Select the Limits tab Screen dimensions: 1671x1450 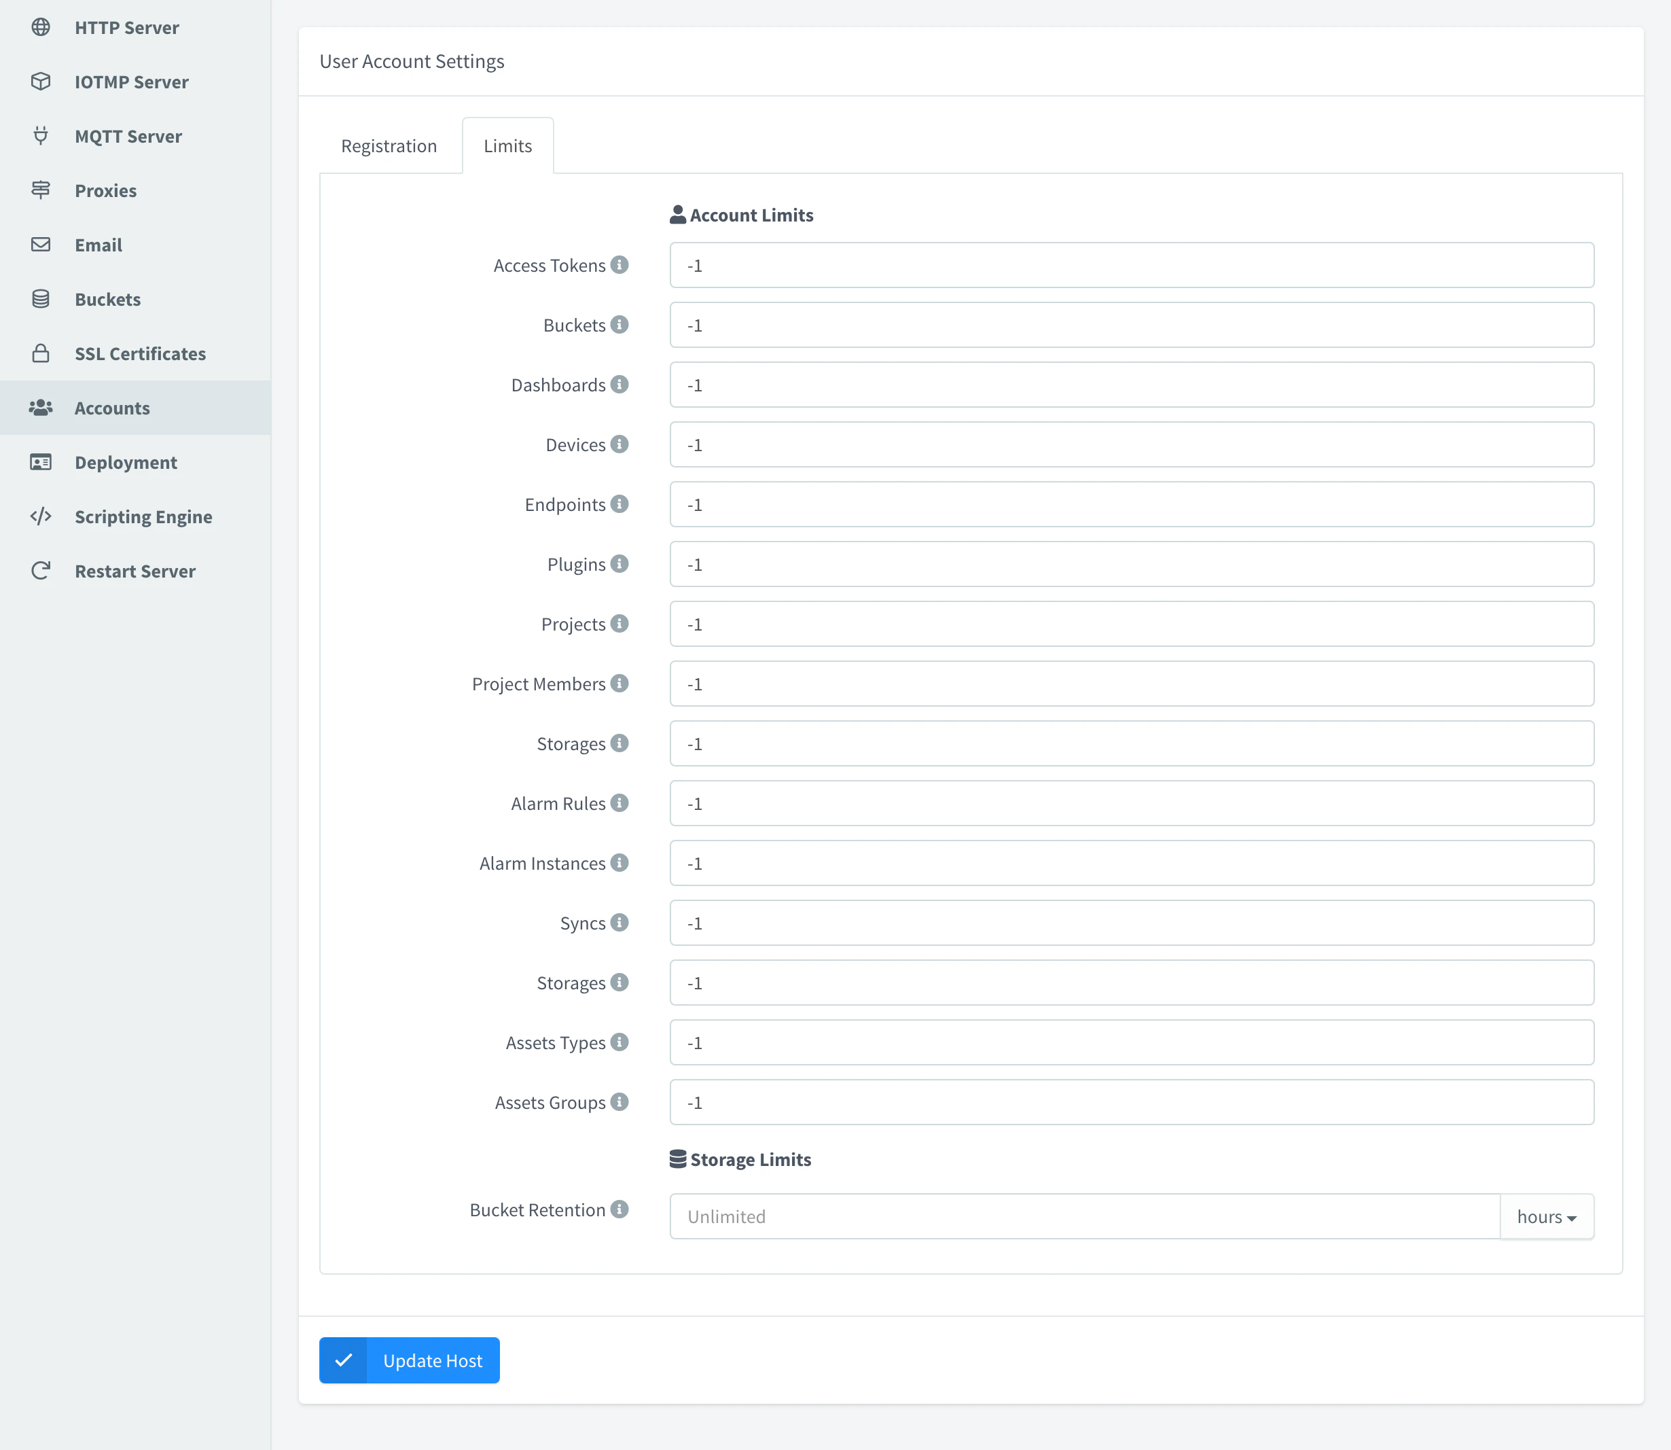click(x=508, y=145)
